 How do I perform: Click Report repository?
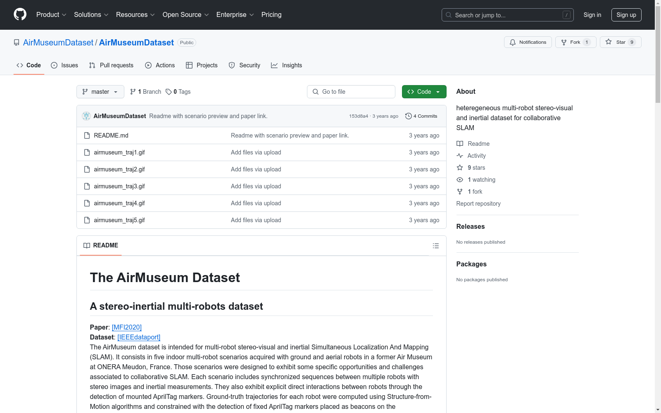[478, 204]
